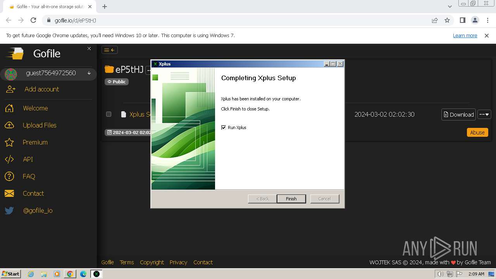
Task: Open Contact in the sidebar
Action: coord(33,193)
